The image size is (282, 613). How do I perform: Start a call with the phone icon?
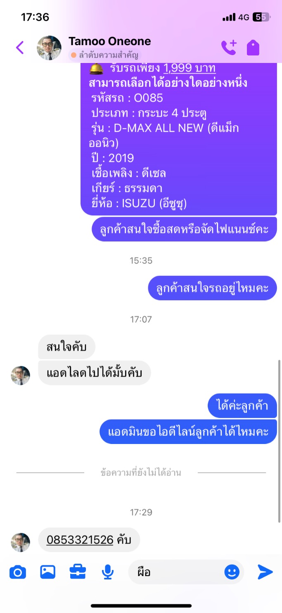[x=229, y=48]
